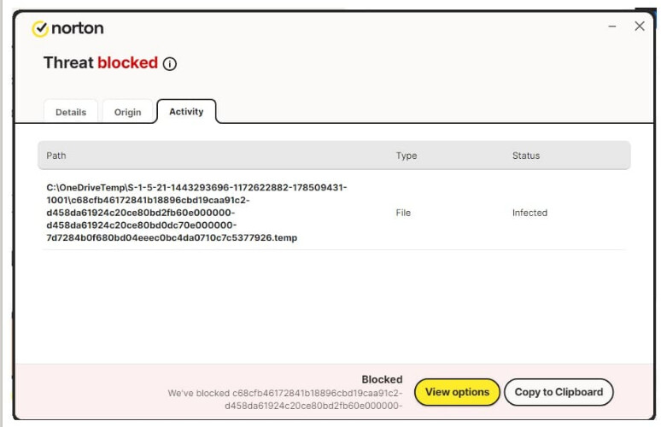Select the OneDriveTemp file path entry
Viewport: 661px width, 427px height.
196,212
